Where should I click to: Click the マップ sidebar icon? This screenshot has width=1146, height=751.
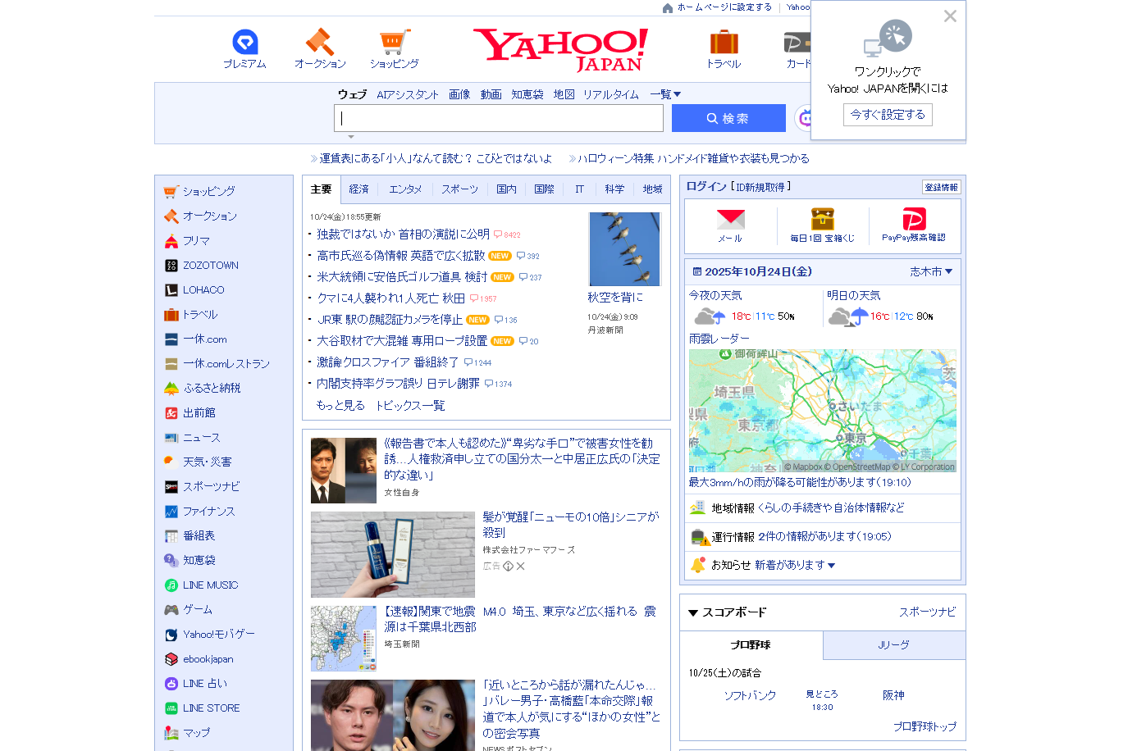[171, 732]
